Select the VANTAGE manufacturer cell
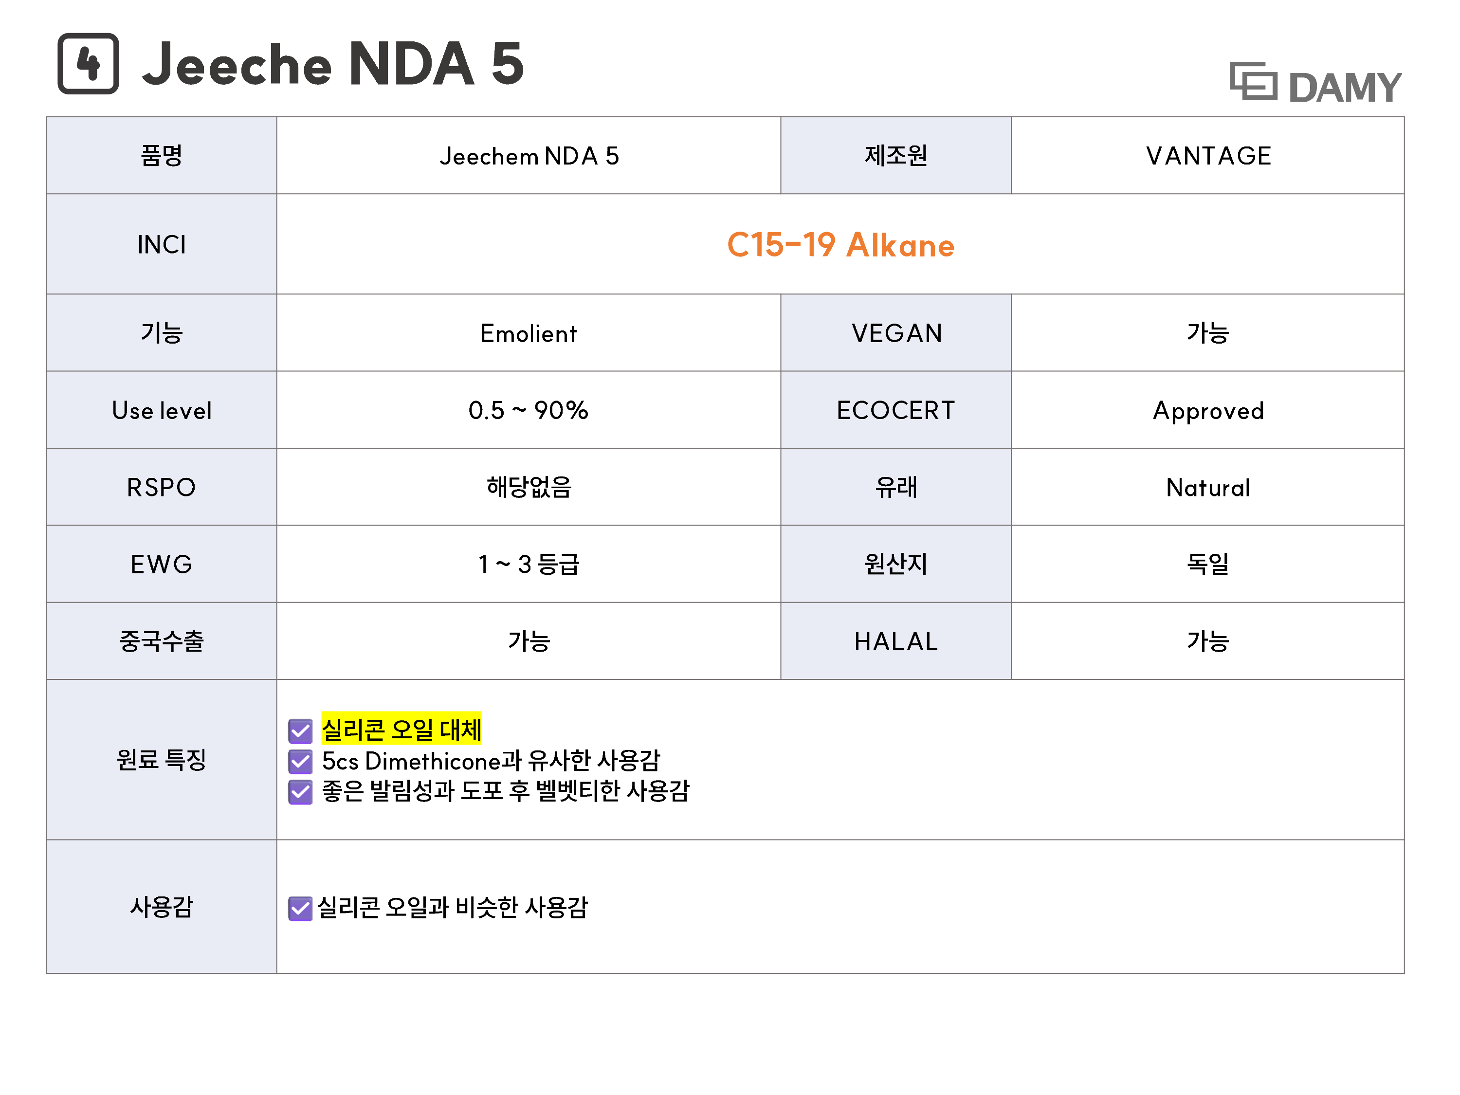The width and height of the screenshot is (1460, 1095). (x=1207, y=156)
